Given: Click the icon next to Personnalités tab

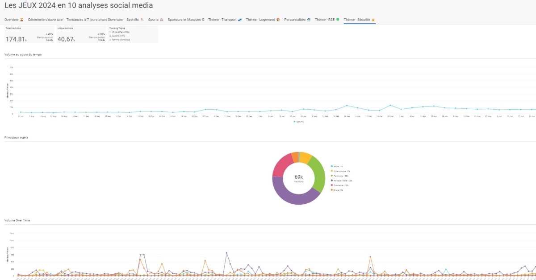Looking at the screenshot, I should pos(308,19).
